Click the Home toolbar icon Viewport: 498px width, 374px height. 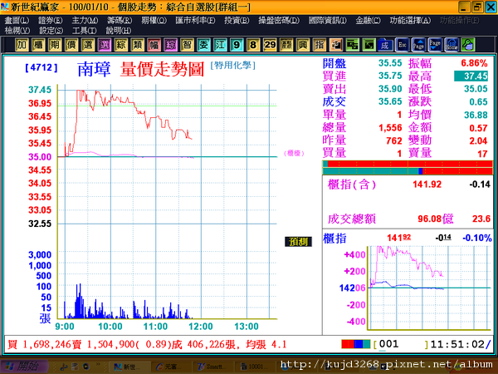click(452, 45)
